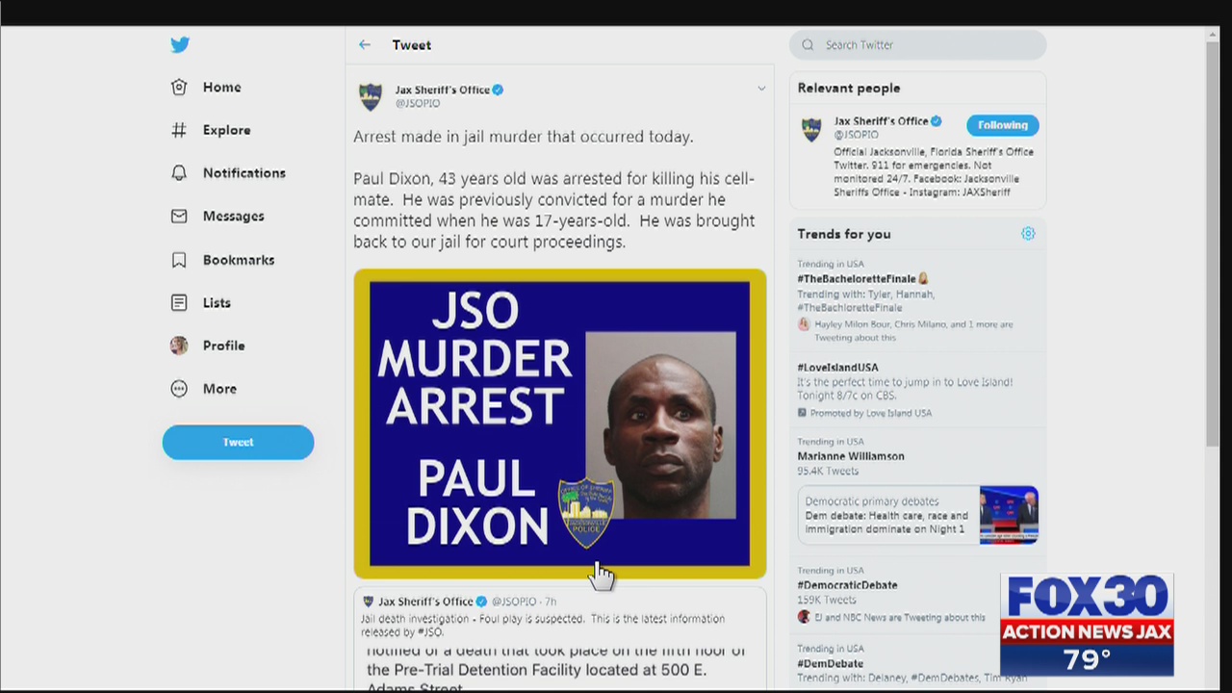Image resolution: width=1232 pixels, height=693 pixels.
Task: Click the 'Tweet' page title
Action: 412,44
